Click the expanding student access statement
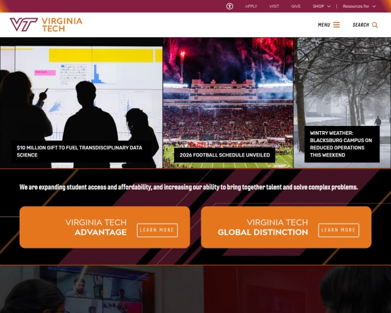Viewport: 391px width, 313px height. tap(188, 187)
